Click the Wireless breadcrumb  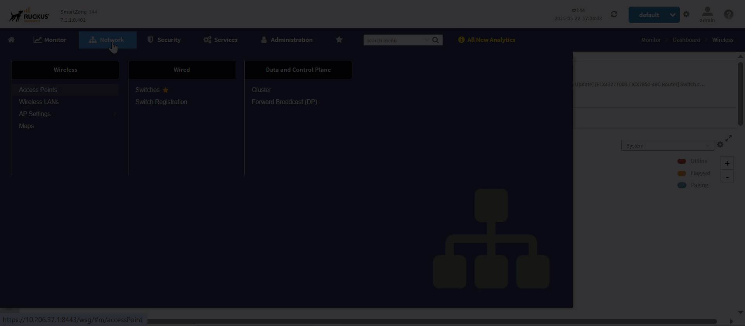(722, 40)
